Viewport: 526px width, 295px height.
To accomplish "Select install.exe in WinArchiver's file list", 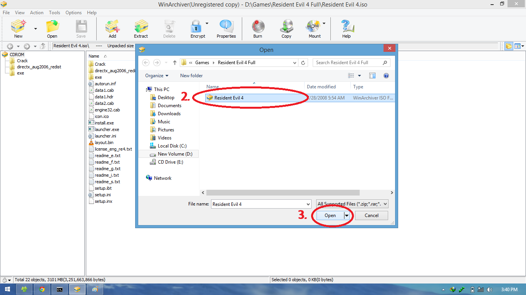I will (x=104, y=123).
